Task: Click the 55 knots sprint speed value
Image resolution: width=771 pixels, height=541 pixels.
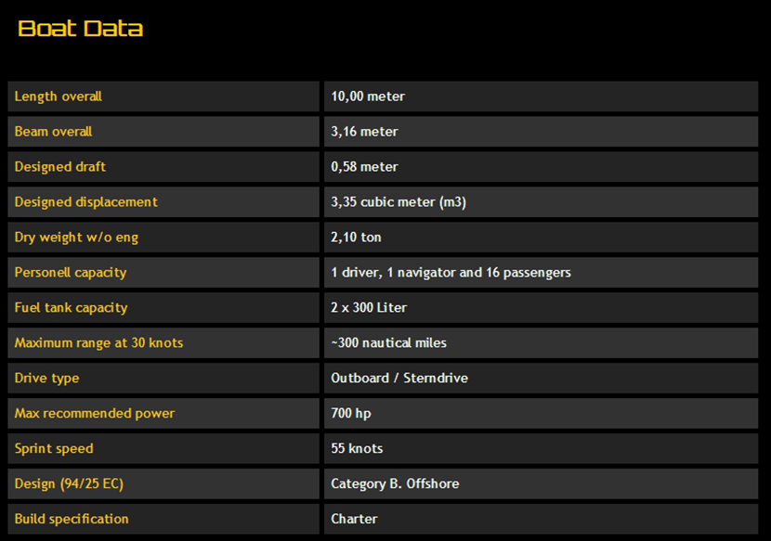Action: pos(357,449)
